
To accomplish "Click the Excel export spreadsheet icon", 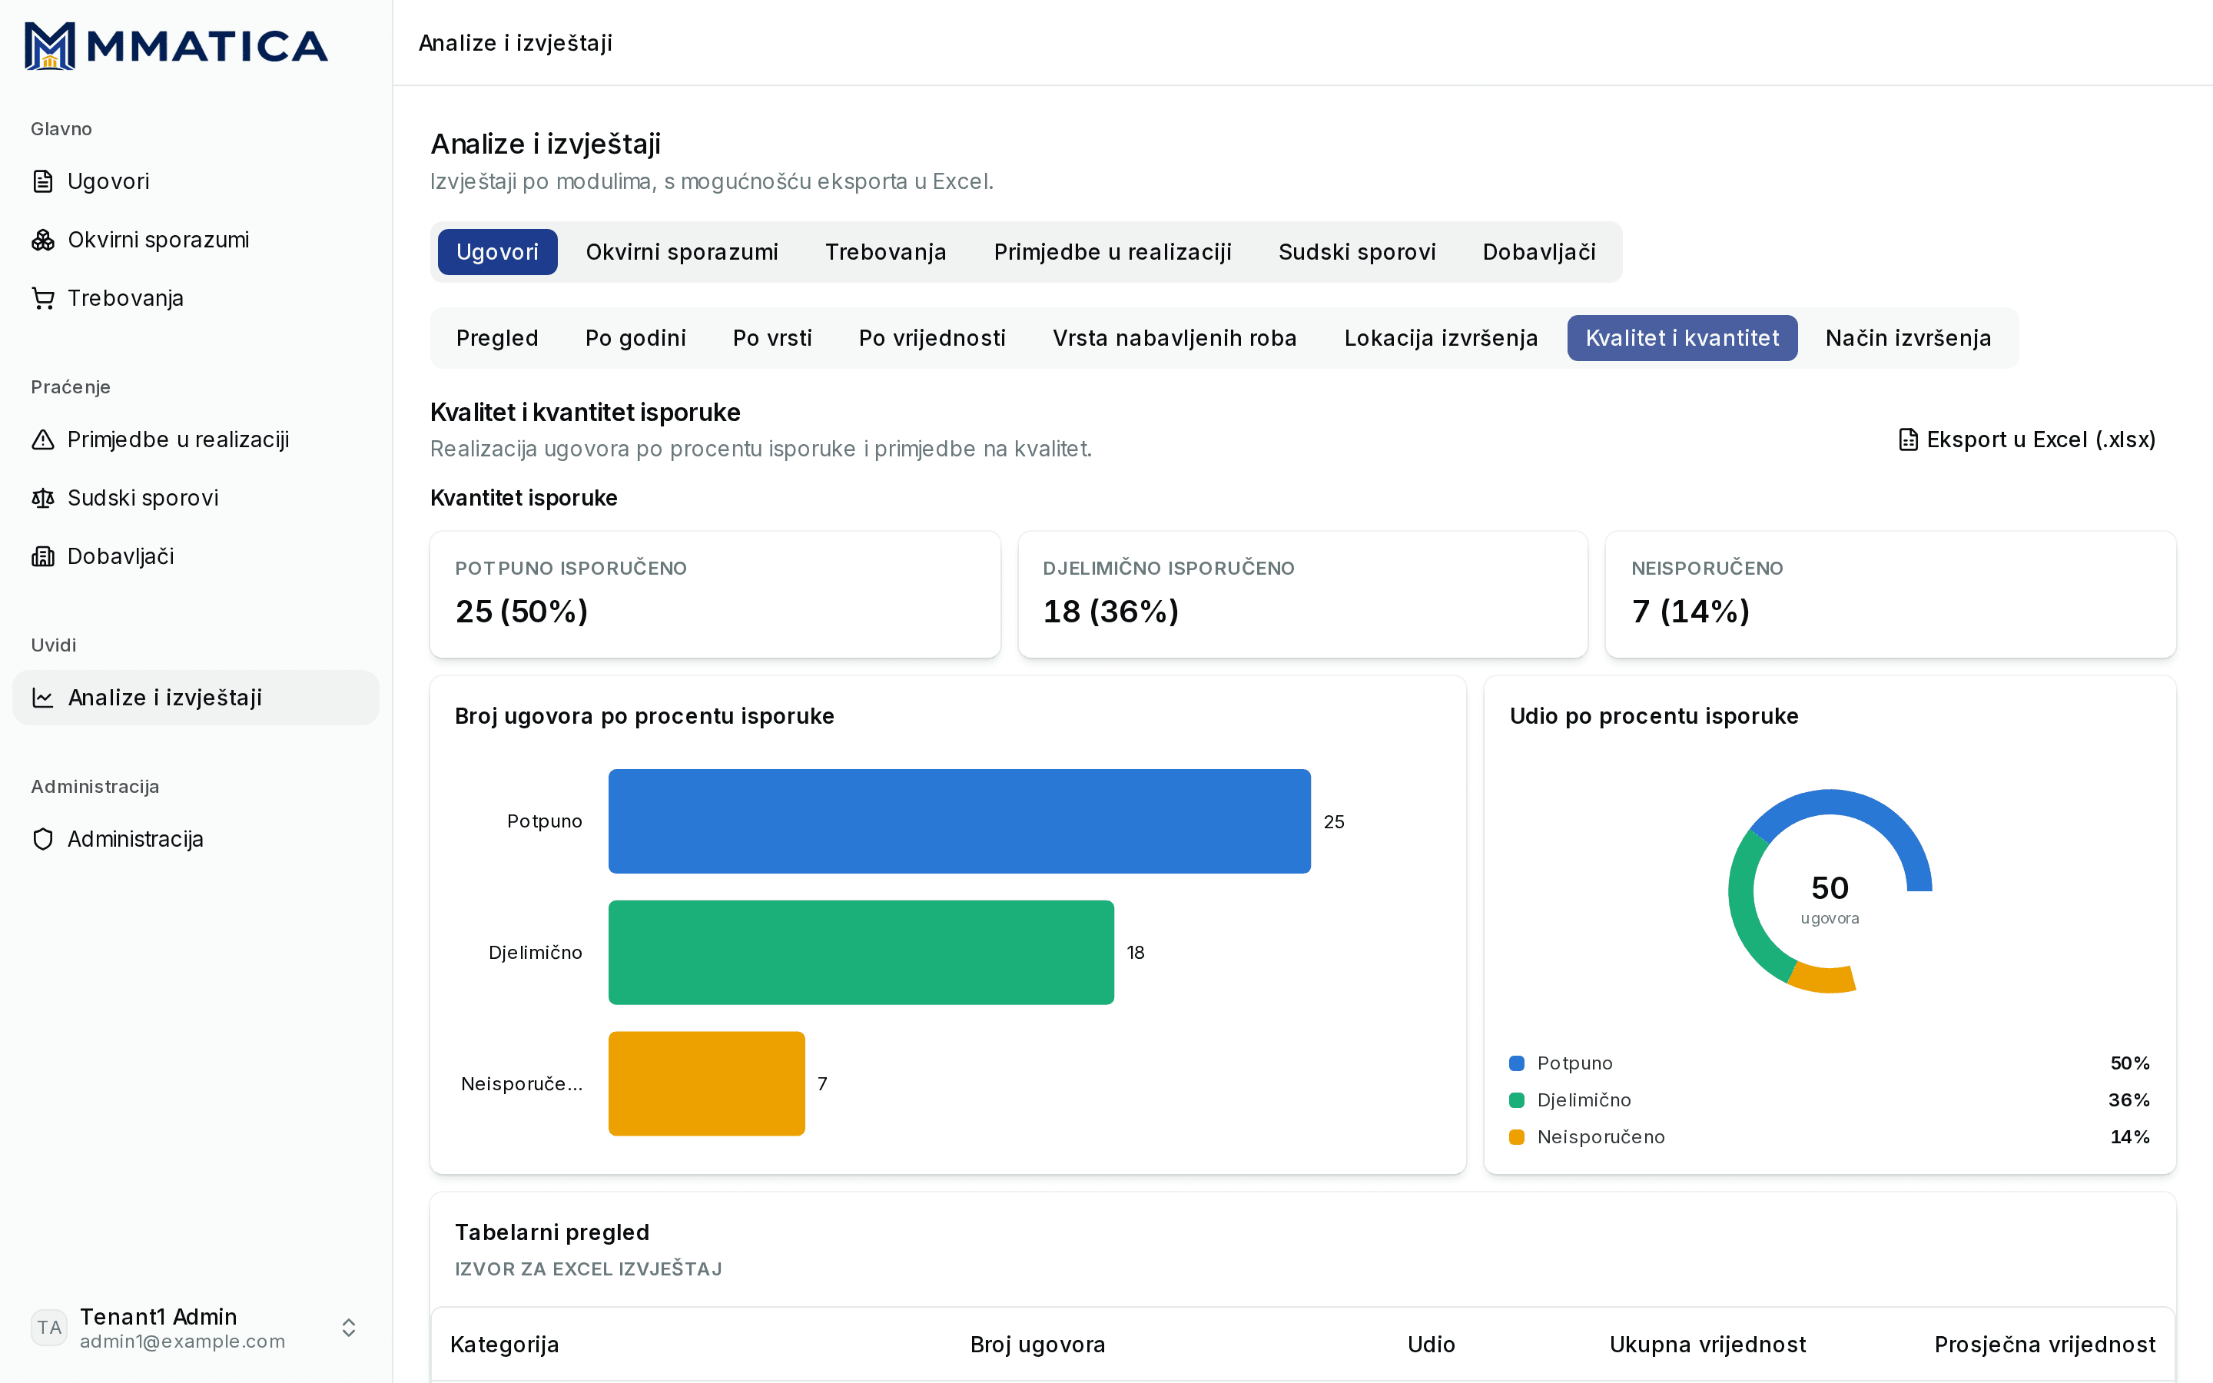I will (1908, 440).
